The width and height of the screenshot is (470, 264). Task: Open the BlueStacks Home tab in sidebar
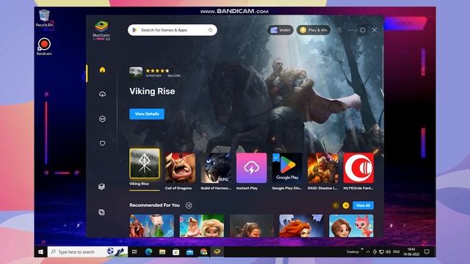(x=102, y=70)
